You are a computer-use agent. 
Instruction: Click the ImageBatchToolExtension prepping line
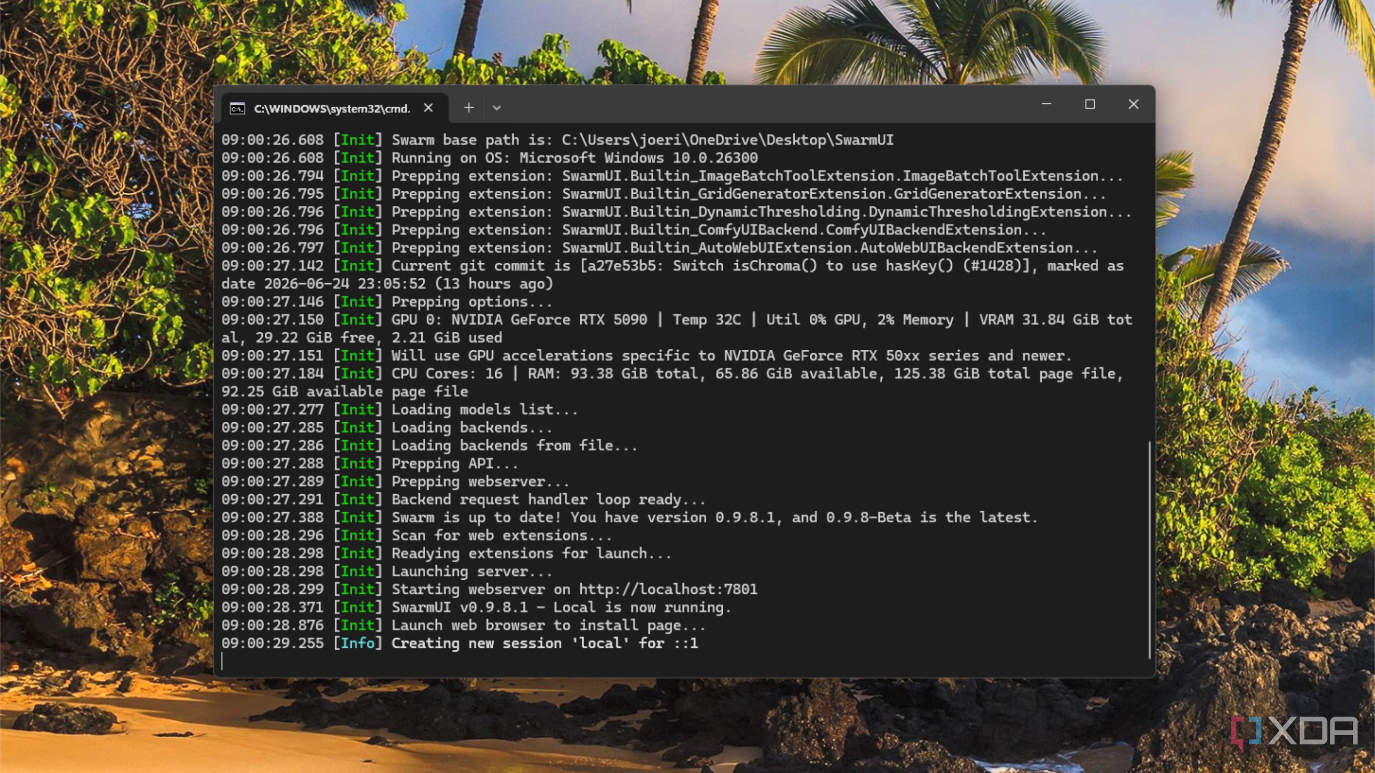pos(672,176)
